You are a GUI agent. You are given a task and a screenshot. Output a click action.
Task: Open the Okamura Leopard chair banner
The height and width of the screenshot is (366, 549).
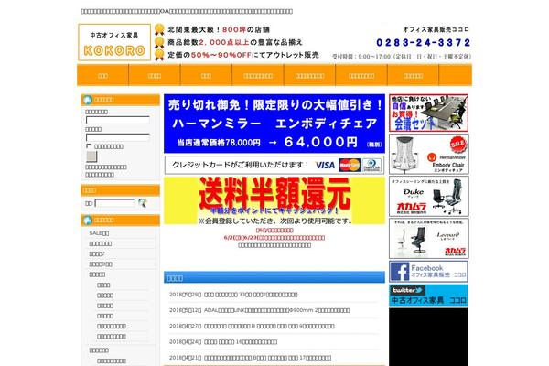(428, 238)
